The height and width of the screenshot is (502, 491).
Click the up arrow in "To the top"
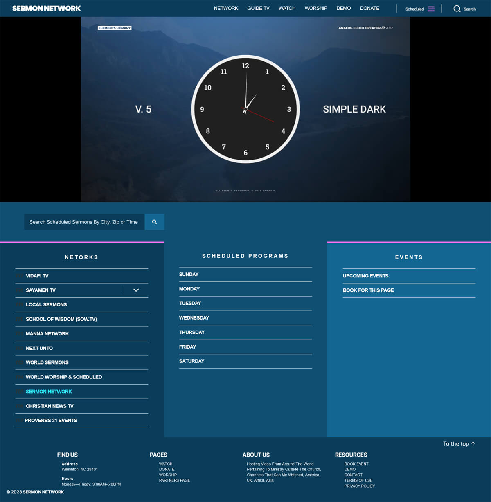pyautogui.click(x=473, y=443)
